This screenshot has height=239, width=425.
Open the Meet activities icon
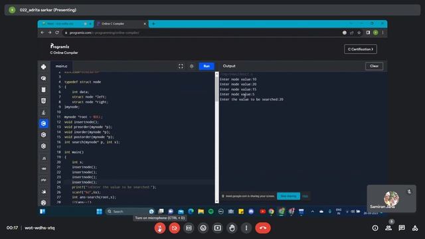[x=415, y=228]
